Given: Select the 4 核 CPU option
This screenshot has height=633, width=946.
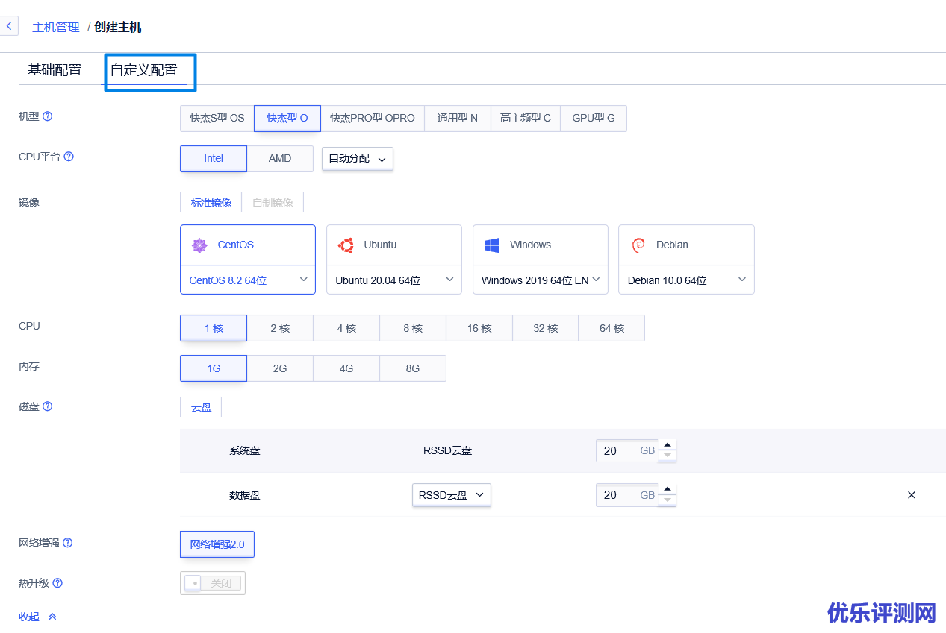Looking at the screenshot, I should [x=346, y=328].
